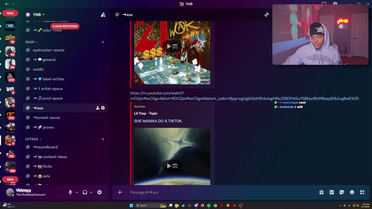Create a channel in MAIN category

pos(103,42)
